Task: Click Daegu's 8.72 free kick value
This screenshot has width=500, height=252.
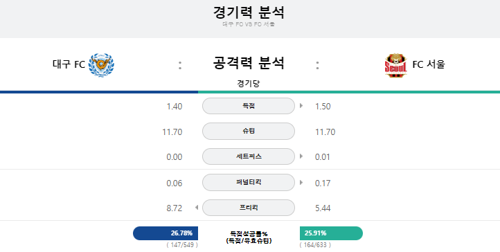Action: click(175, 208)
